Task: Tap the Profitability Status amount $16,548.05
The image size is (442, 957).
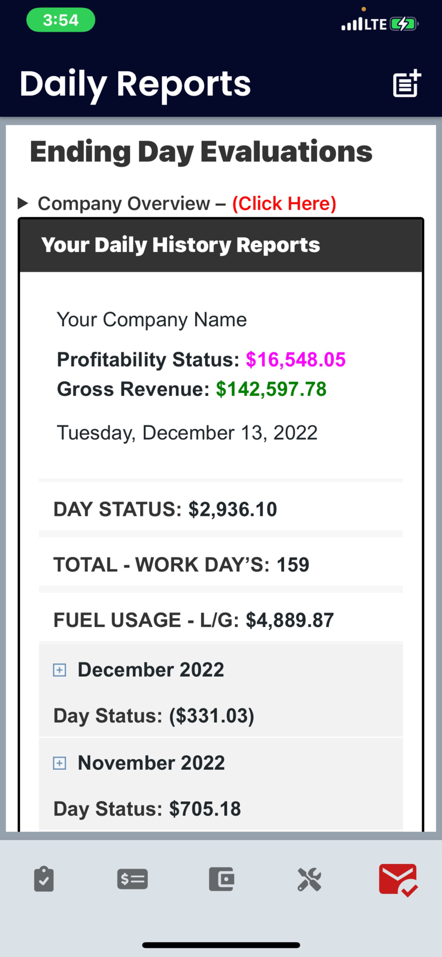Action: 295,359
